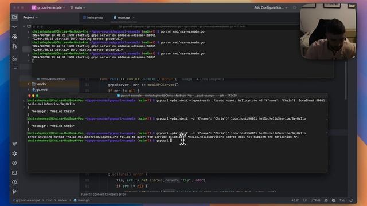Click 'net.Listen' line in code editor
367x206 pixels.
pos(161,180)
